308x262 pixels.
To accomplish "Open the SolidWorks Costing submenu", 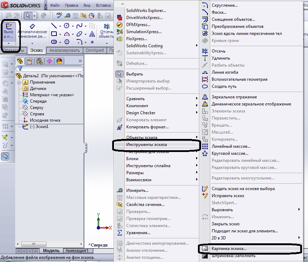I will 157,46.
